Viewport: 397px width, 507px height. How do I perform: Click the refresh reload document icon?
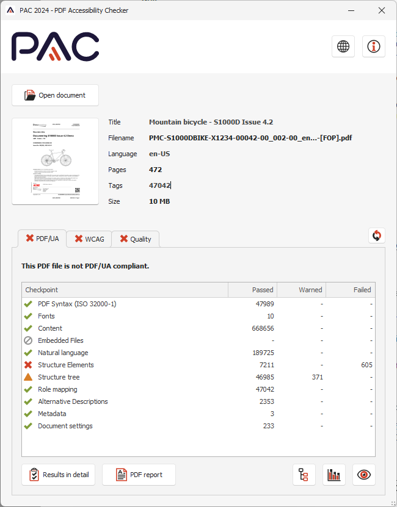[x=377, y=236]
